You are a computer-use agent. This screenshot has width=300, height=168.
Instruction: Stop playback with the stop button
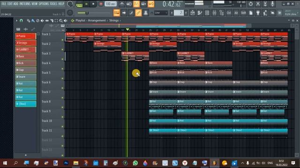93,4
